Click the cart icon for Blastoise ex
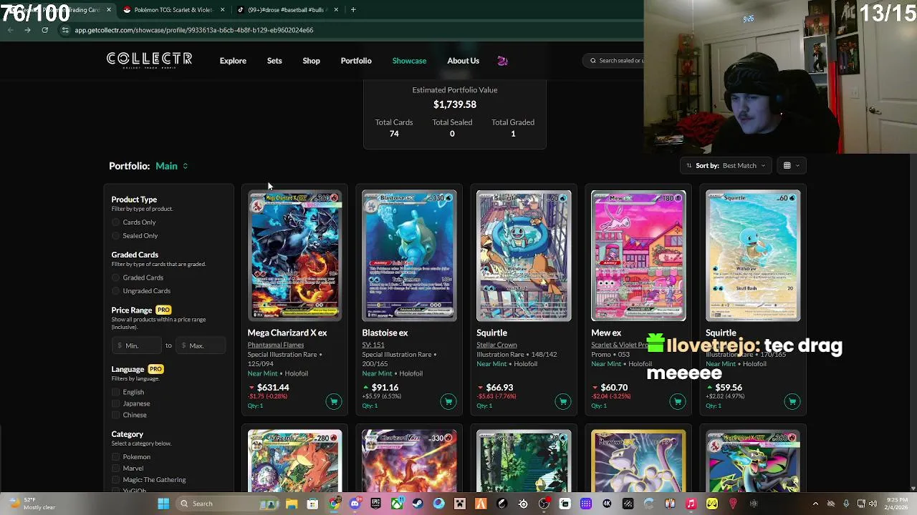 pyautogui.click(x=448, y=401)
